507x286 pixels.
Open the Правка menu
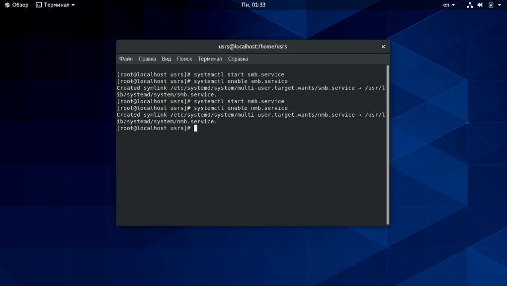(x=147, y=59)
